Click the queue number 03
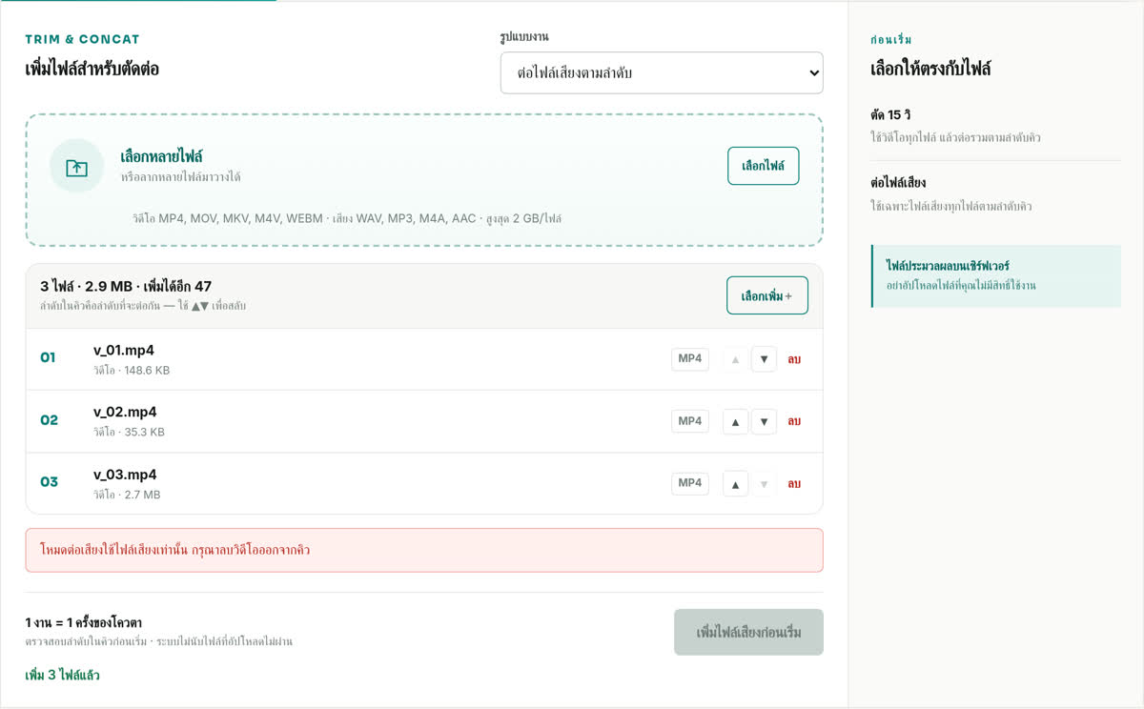Image resolution: width=1144 pixels, height=709 pixels. [x=49, y=482]
